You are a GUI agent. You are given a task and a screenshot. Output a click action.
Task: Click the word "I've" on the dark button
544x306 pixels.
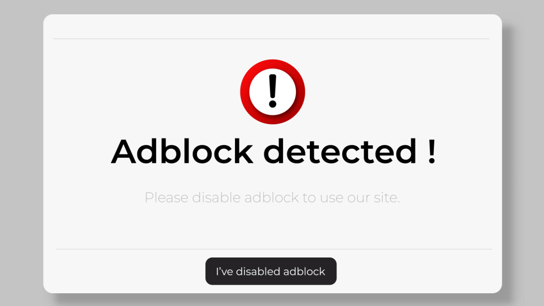[x=224, y=272]
